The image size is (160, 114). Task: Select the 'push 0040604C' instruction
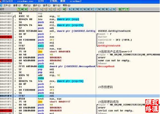coord(50,61)
